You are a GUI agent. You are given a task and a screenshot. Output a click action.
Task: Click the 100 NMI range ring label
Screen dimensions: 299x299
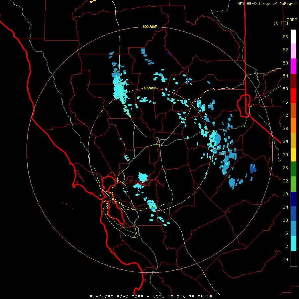[x=149, y=27]
